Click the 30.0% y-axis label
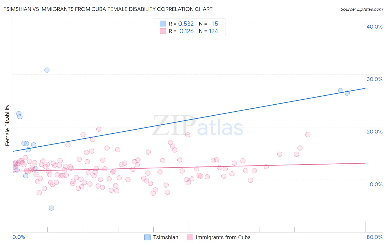The width and height of the screenshot is (386, 245). pyautogui.click(x=374, y=79)
